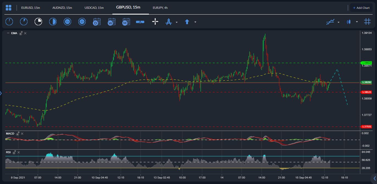Image resolution: width=377 pixels, height=184 pixels.
Task: Click the MACD 0.002 scale value
Action: (365, 133)
